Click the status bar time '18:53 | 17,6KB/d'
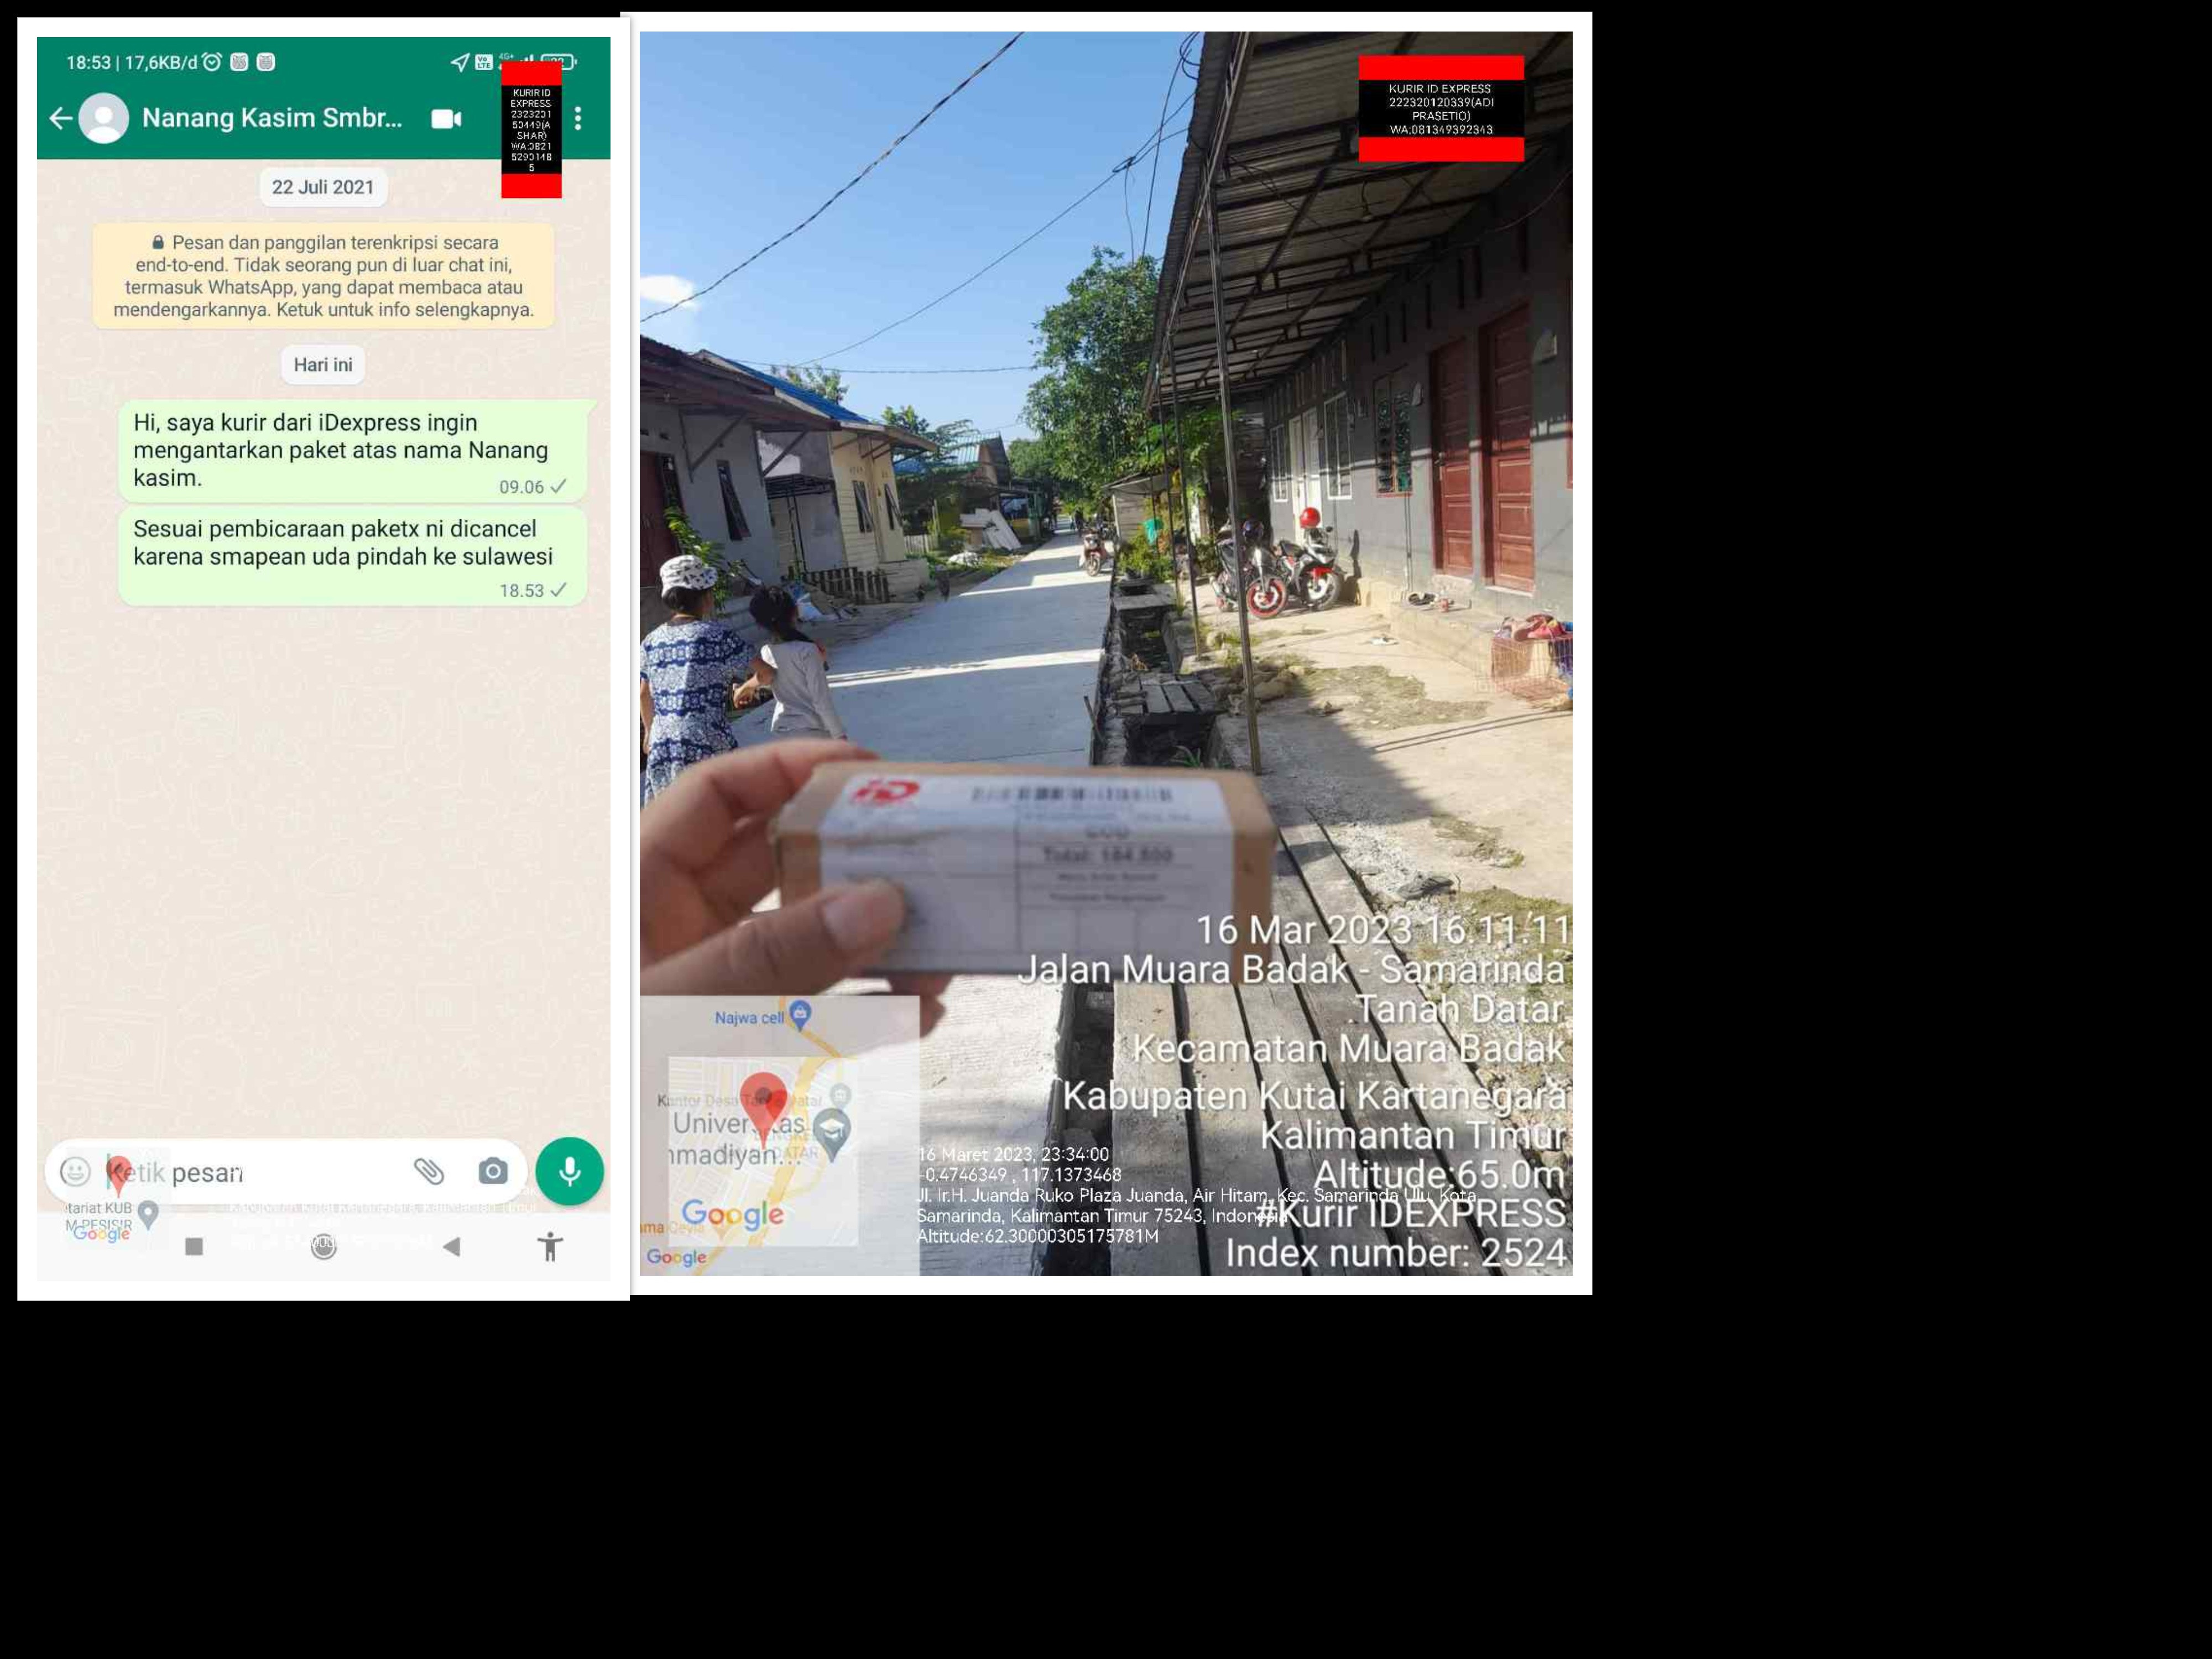The height and width of the screenshot is (1659, 2212). click(132, 62)
